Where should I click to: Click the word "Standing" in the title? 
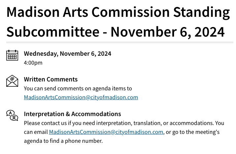tap(201, 13)
